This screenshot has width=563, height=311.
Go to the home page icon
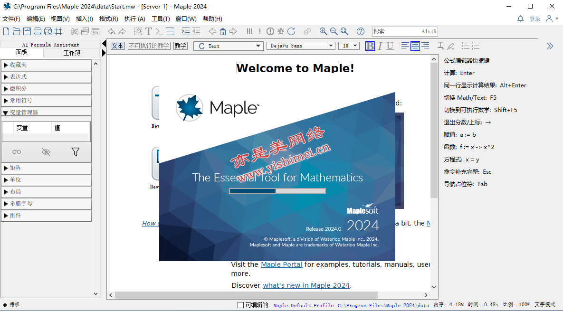point(223,31)
